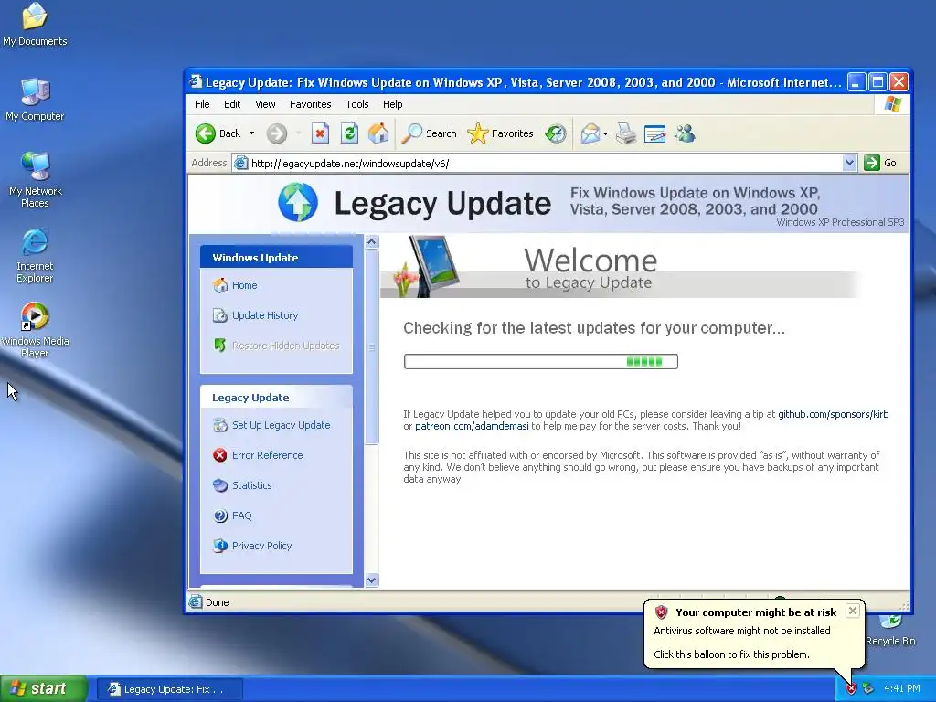
Task: Open the Help menu
Action: click(392, 104)
